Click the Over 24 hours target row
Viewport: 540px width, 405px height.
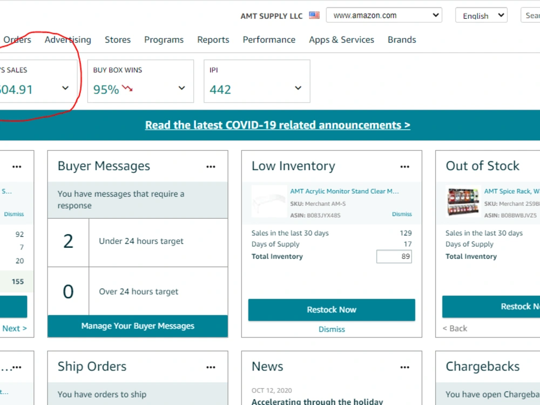(138, 291)
